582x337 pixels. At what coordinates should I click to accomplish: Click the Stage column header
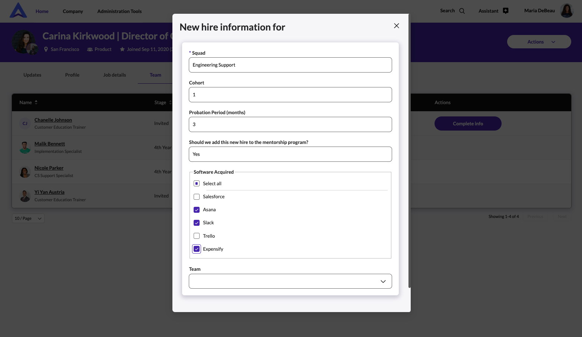160,102
